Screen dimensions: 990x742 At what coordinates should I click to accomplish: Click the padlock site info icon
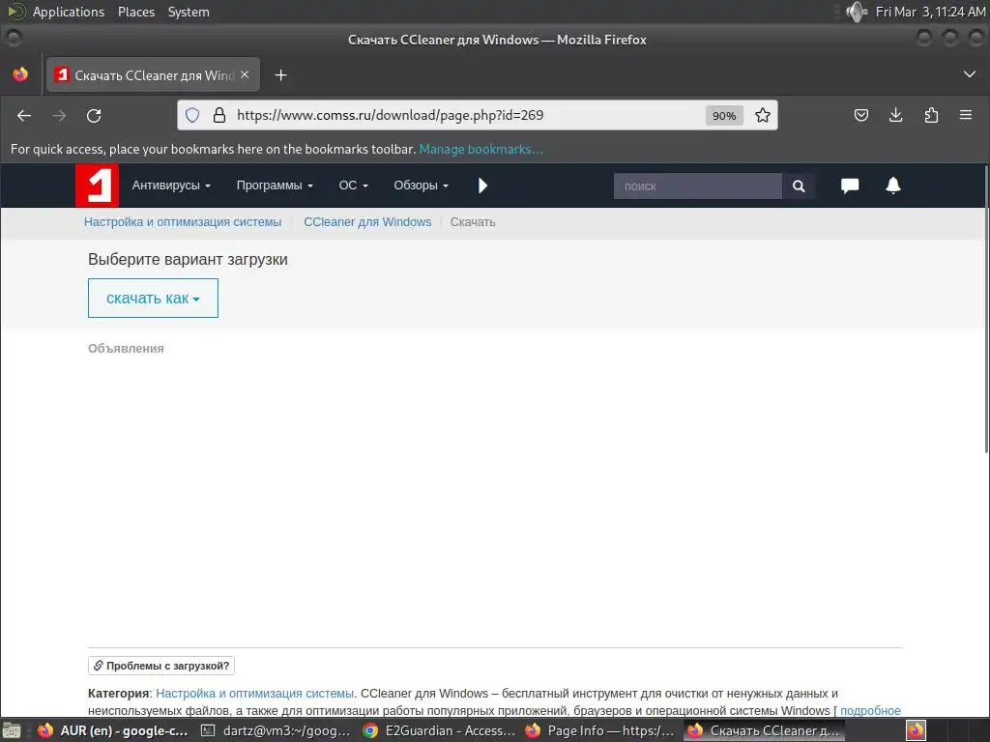(x=219, y=115)
